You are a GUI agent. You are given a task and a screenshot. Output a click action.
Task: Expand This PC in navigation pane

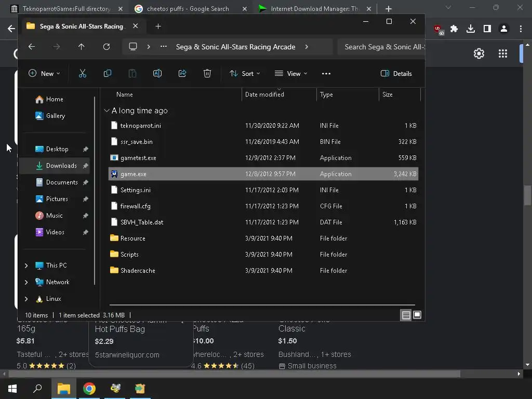click(26, 265)
